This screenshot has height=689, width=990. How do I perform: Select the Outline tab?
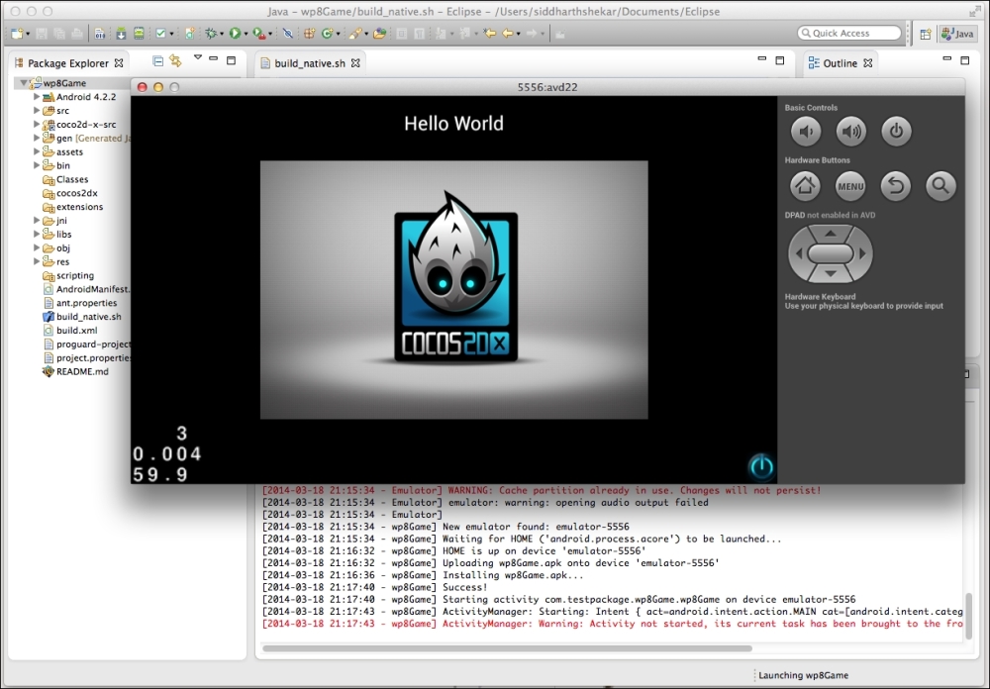pyautogui.click(x=840, y=63)
